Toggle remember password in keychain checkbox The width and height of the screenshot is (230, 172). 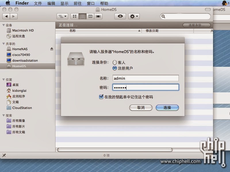click(101, 97)
